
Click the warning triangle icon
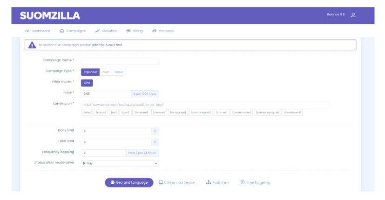(x=32, y=45)
